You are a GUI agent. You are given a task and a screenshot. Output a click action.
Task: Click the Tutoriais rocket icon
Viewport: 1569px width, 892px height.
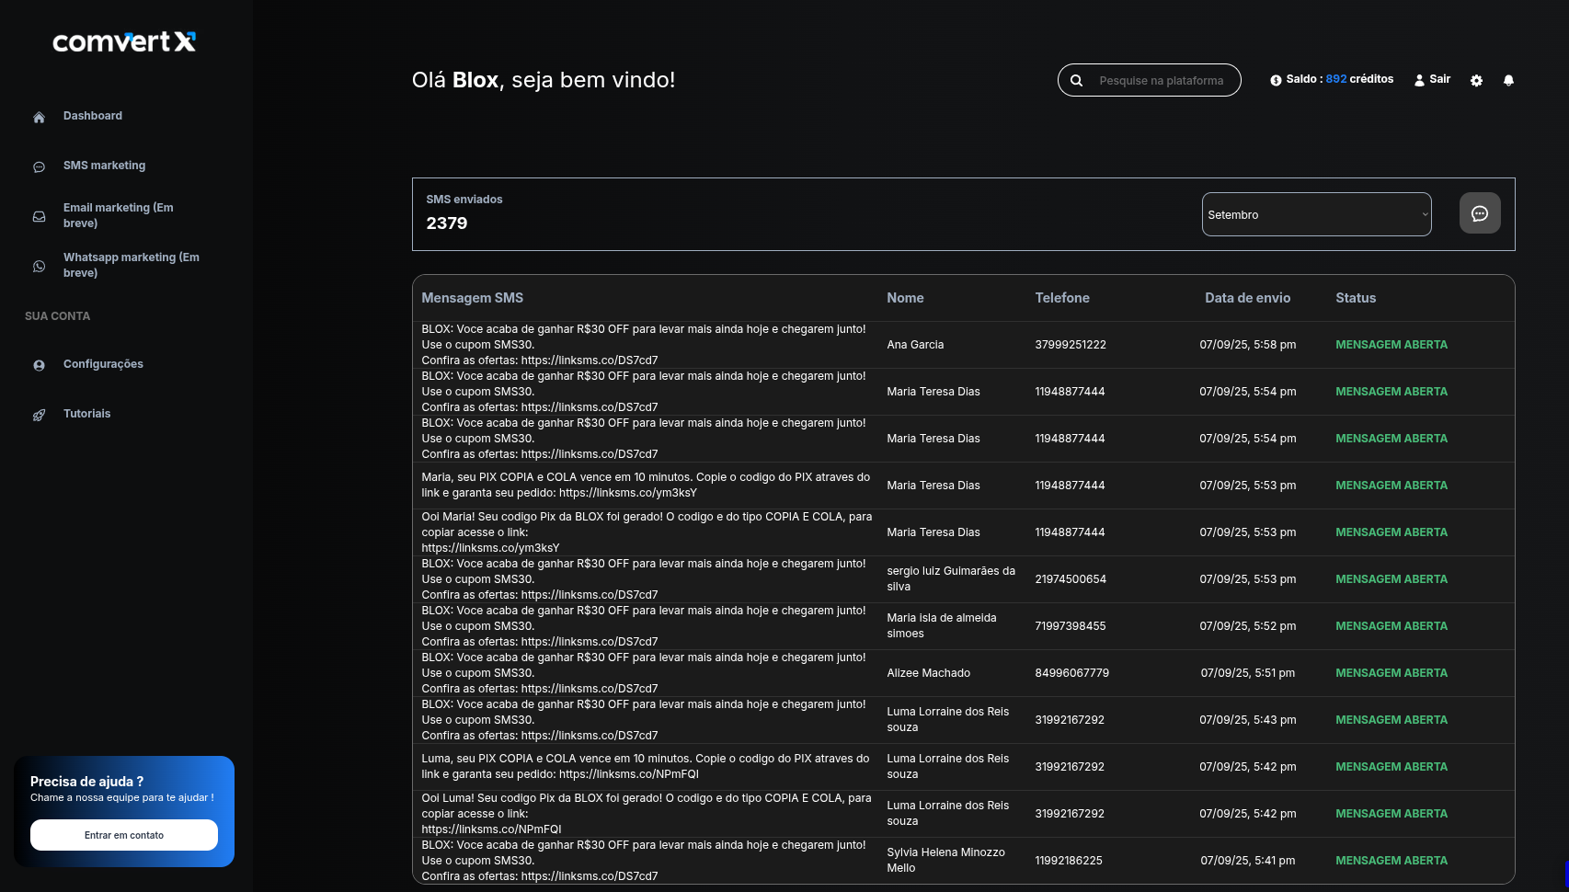pos(39,415)
